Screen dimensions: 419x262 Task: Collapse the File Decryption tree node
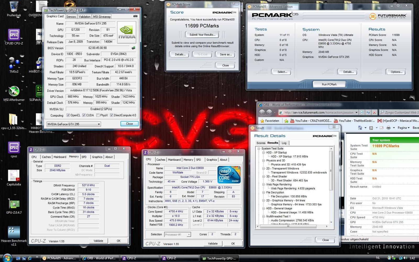click(263, 193)
